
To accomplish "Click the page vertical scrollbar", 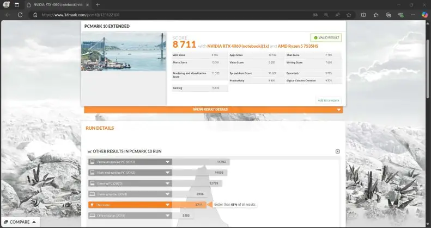I will pos(428,68).
